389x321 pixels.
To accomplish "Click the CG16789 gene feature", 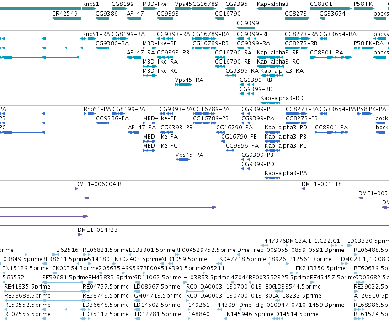I will pos(204,9).
